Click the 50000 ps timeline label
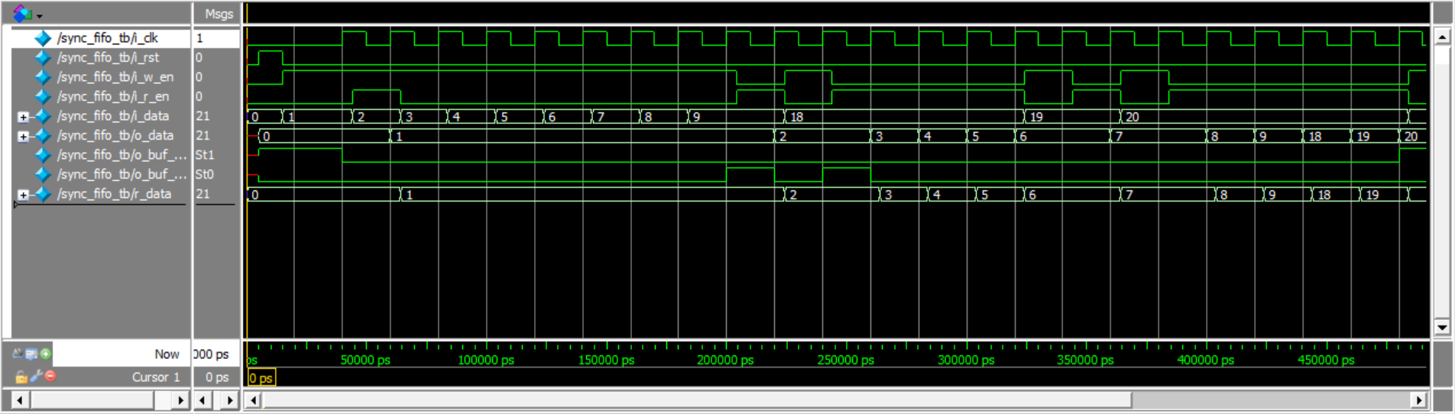The height and width of the screenshot is (414, 1455). tap(365, 360)
